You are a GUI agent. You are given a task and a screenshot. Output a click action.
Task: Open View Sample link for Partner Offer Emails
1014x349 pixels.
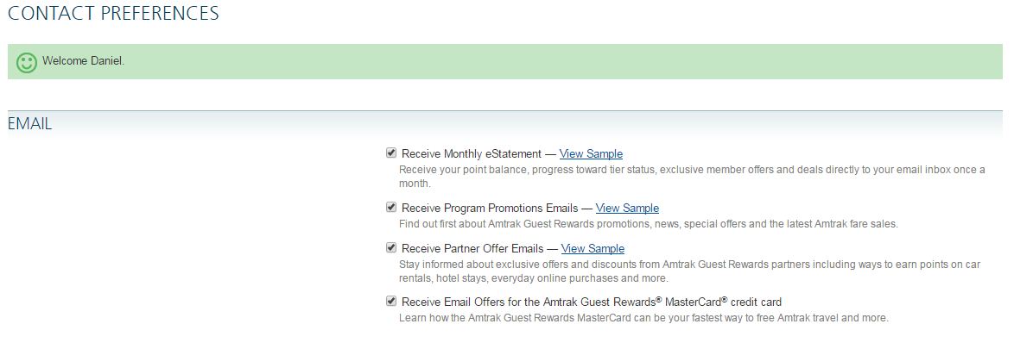click(593, 249)
